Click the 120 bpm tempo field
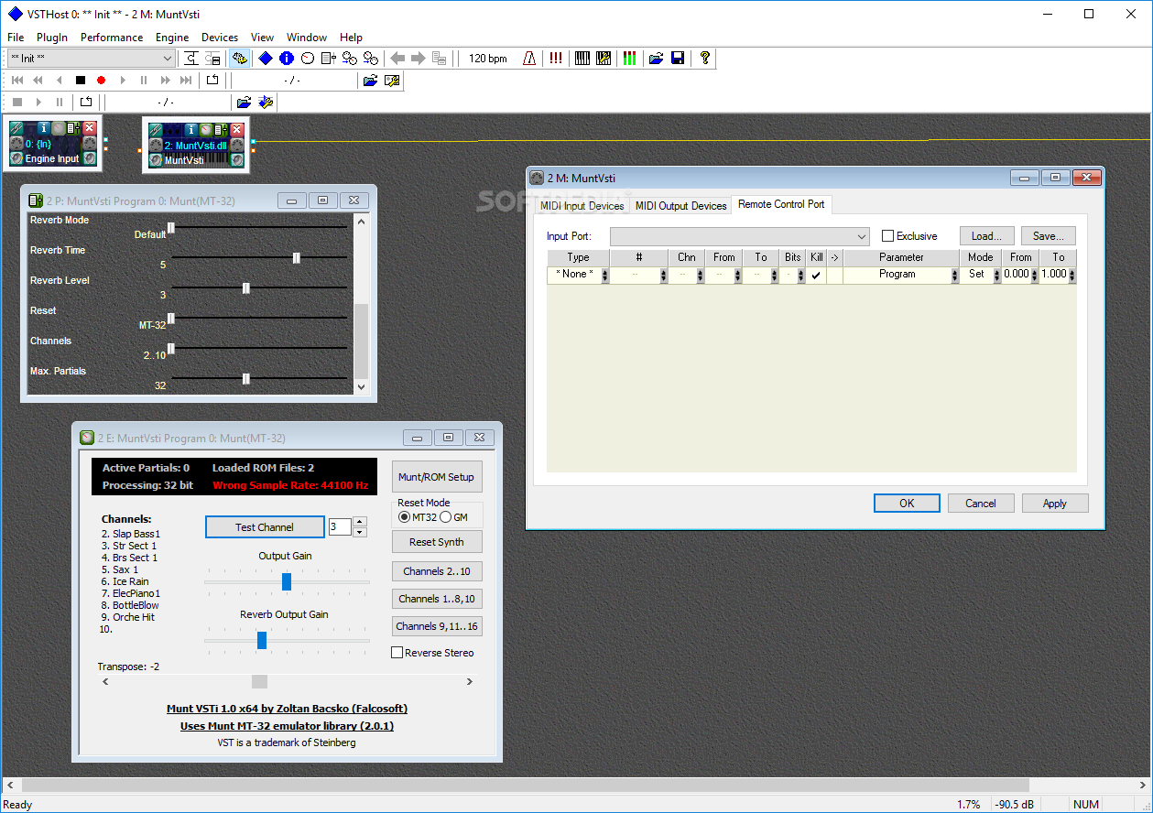 click(488, 59)
